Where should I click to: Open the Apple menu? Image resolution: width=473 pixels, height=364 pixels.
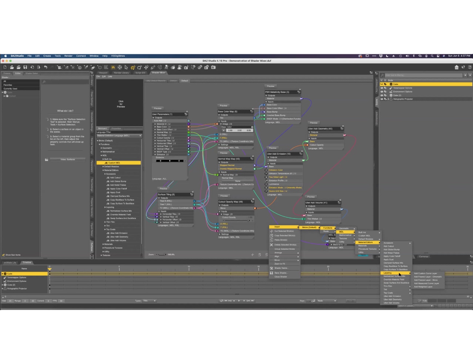(5, 56)
